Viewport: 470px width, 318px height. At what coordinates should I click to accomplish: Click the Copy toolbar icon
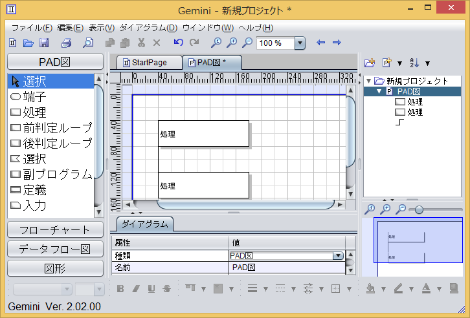(110, 43)
